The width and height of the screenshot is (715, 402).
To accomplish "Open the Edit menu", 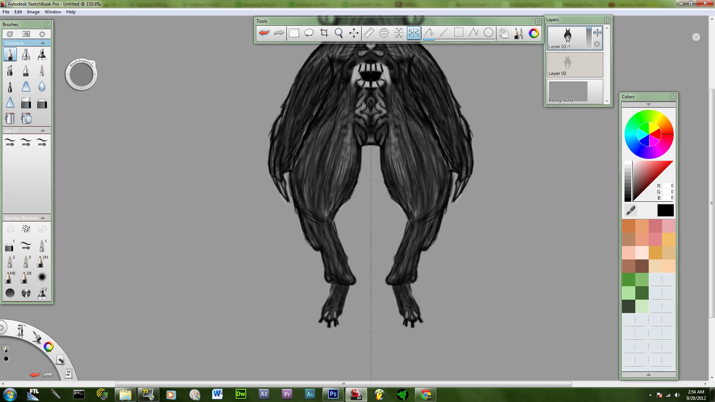I will click(18, 12).
